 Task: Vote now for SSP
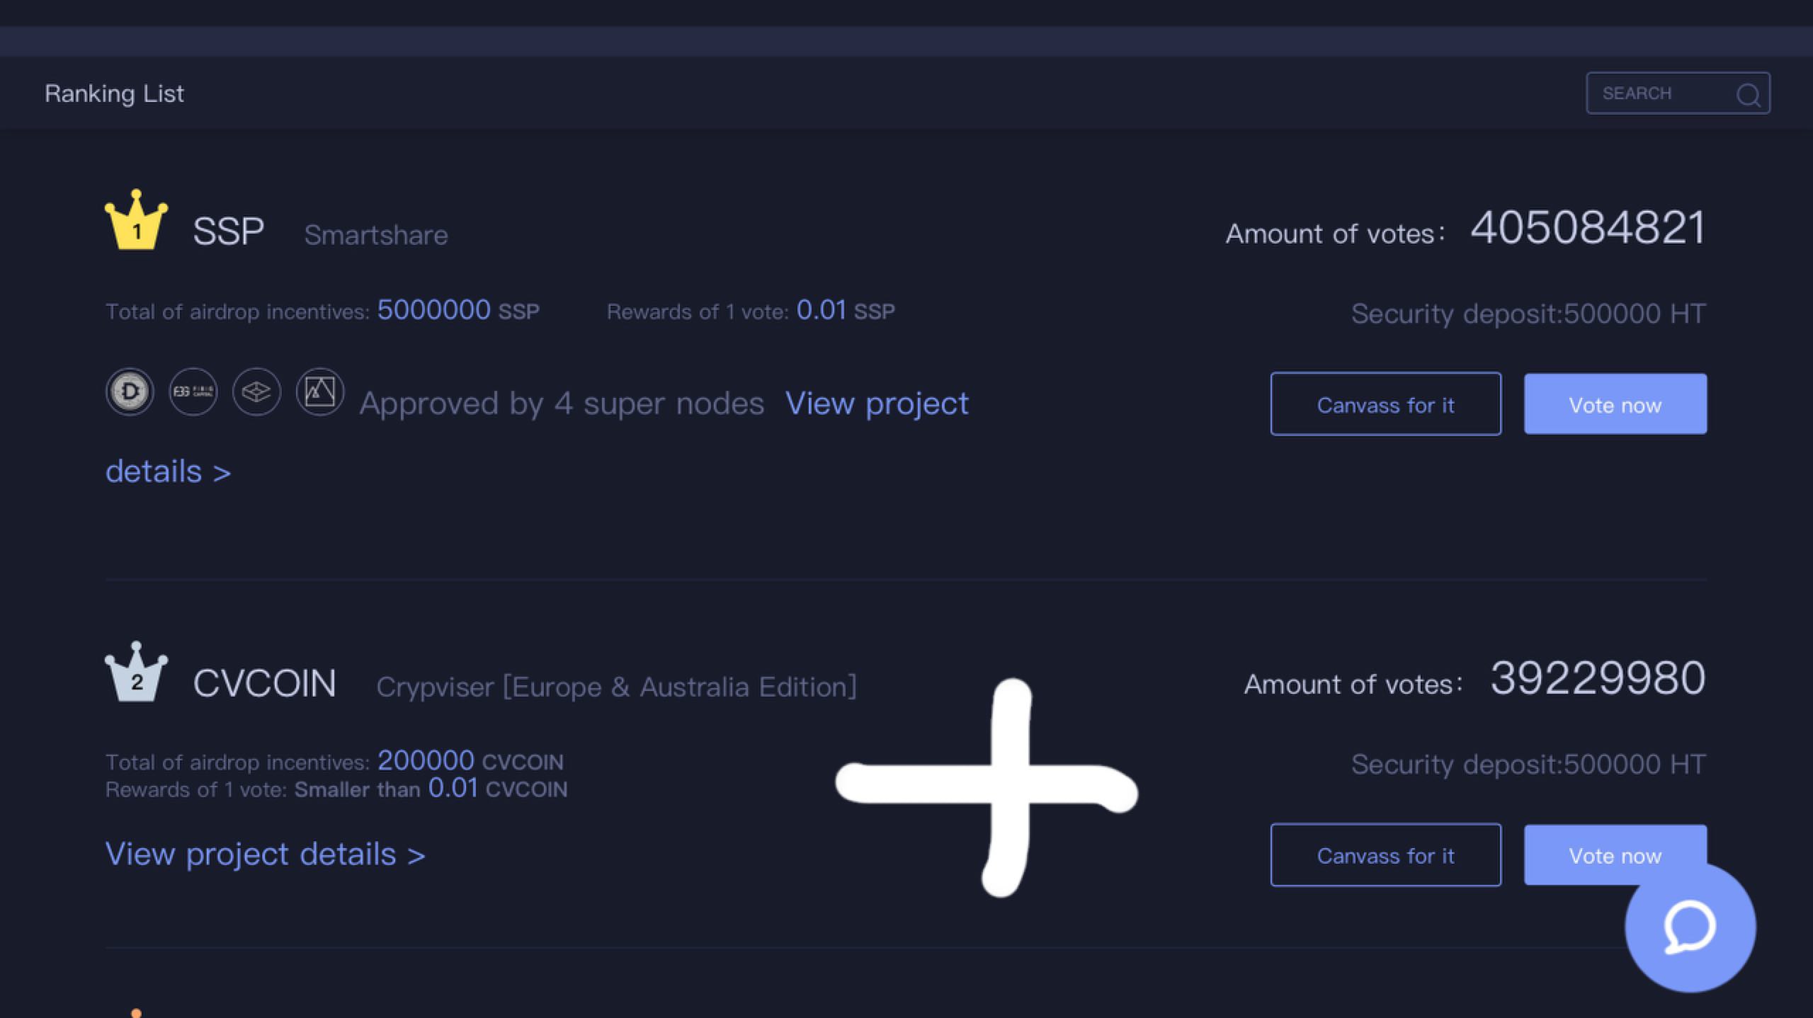pyautogui.click(x=1615, y=404)
